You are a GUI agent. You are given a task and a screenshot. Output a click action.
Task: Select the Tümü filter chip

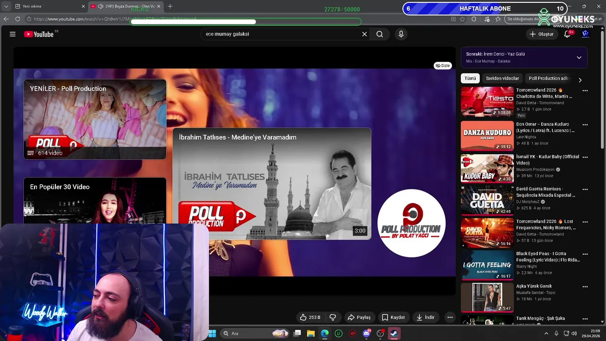click(x=470, y=79)
